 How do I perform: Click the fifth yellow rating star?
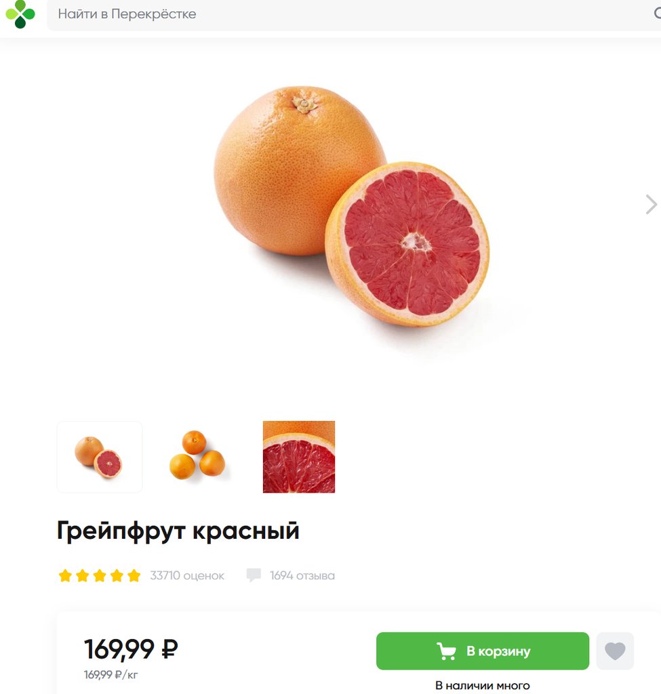[134, 576]
